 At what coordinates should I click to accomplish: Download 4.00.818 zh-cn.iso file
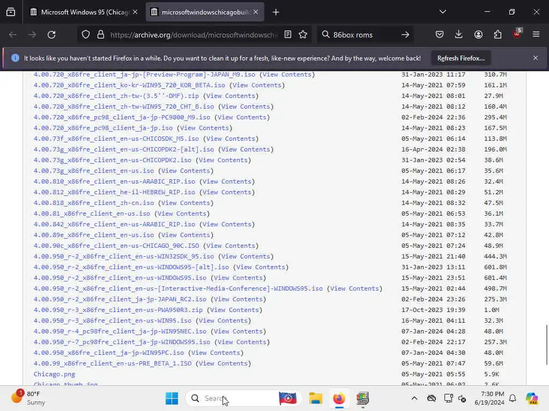[94, 203]
